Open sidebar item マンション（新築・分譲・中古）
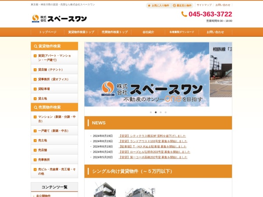The image size is (263, 197). [54, 119]
